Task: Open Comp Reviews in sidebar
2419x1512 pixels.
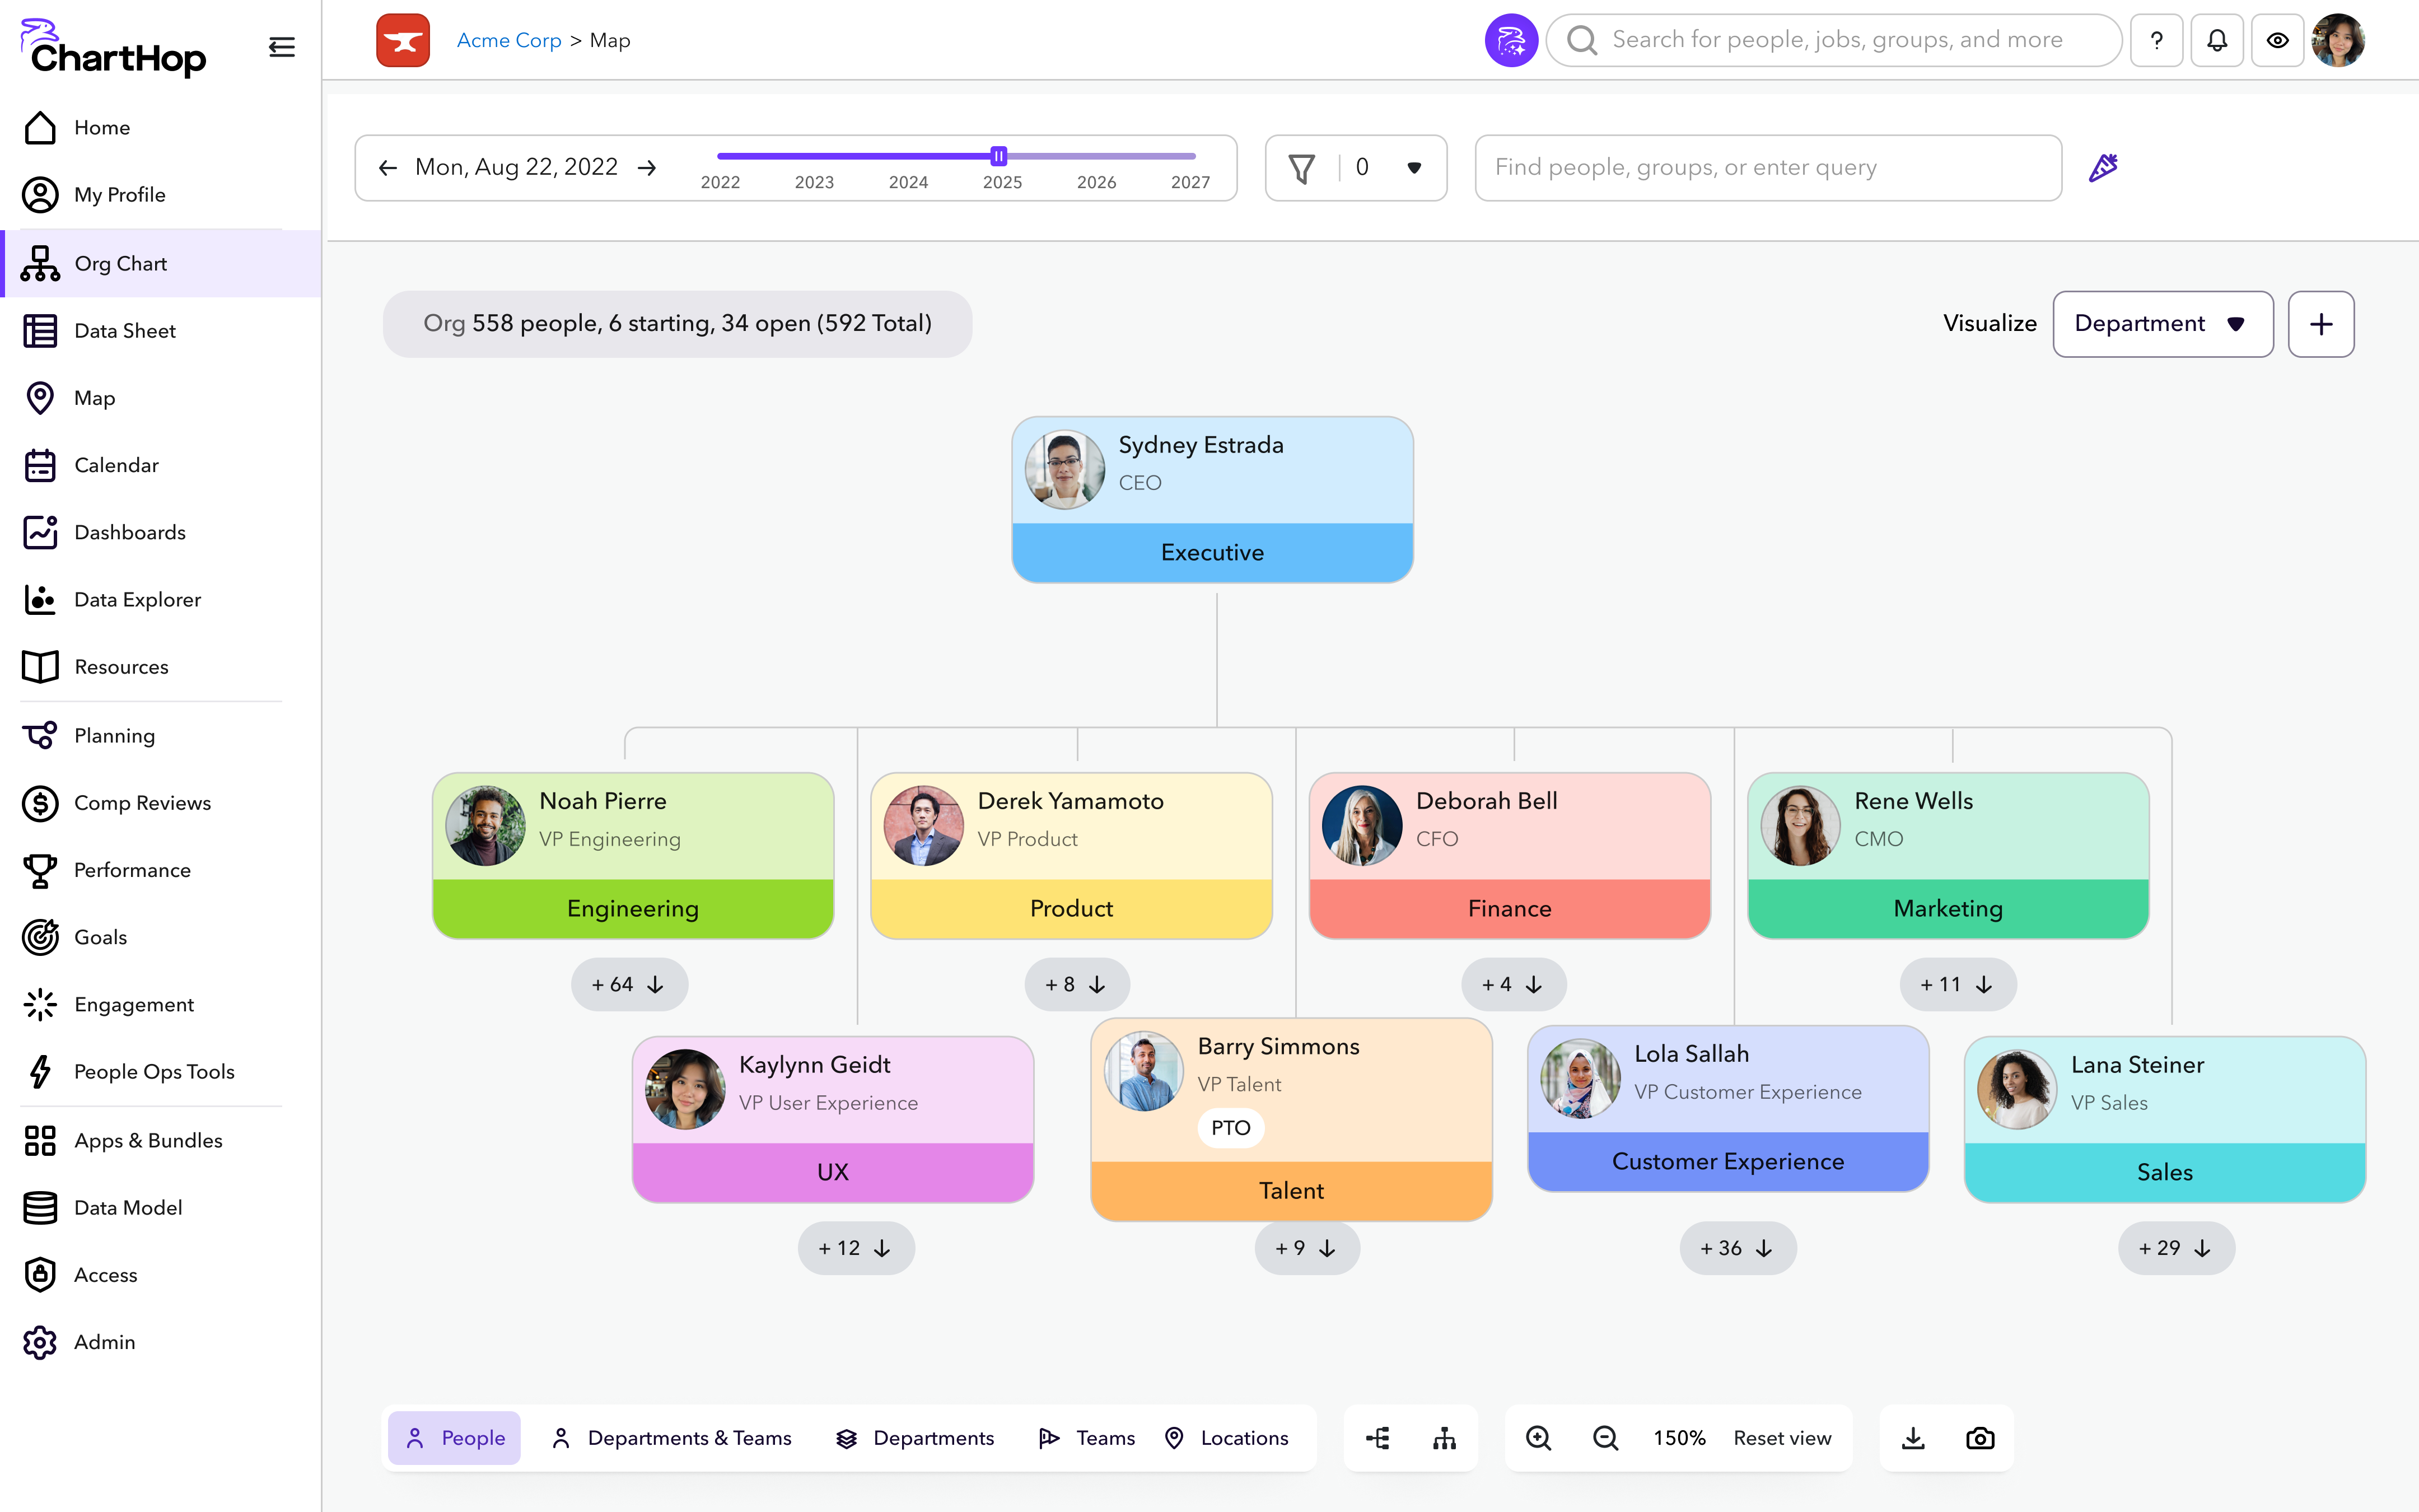Action: coord(142,803)
